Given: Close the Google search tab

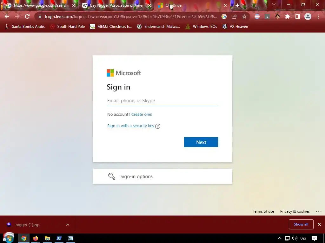Looking at the screenshot, I should pos(74,5).
